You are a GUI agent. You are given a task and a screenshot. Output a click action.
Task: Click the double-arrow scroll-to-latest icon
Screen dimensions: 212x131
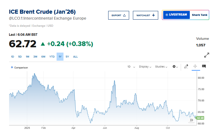192,120
